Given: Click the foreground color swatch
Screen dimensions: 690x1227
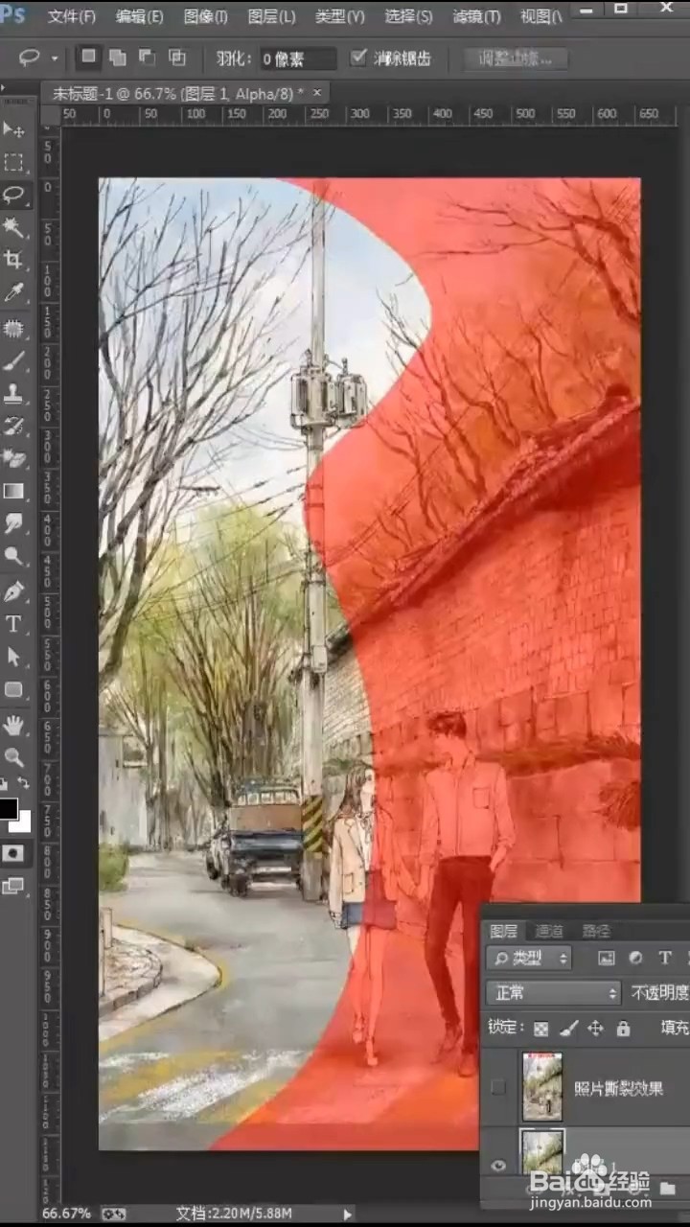Looking at the screenshot, I should tap(8, 808).
